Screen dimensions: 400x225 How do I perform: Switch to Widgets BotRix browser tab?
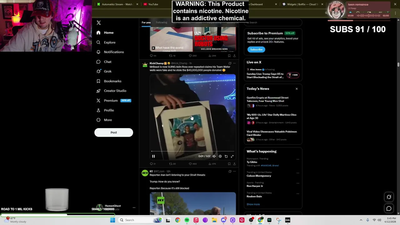point(303,4)
